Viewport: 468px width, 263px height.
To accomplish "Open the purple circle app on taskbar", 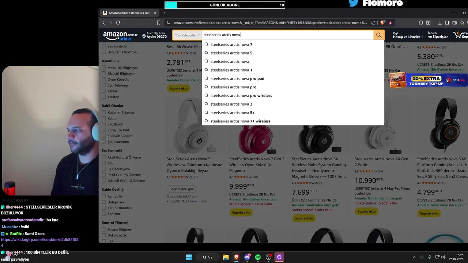I will [279, 257].
